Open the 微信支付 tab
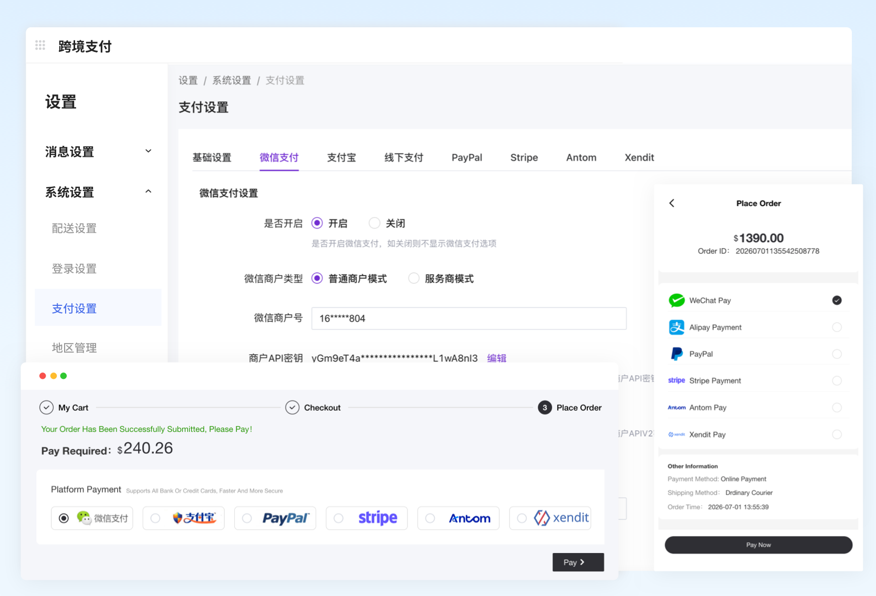876x596 pixels. point(279,157)
